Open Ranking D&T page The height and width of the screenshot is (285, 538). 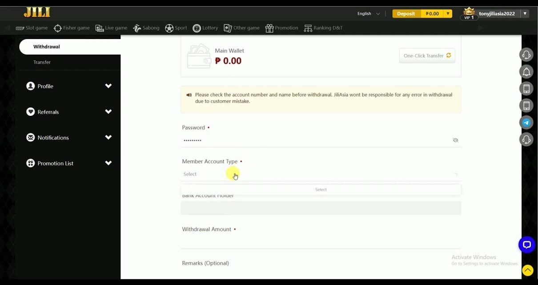click(x=323, y=28)
